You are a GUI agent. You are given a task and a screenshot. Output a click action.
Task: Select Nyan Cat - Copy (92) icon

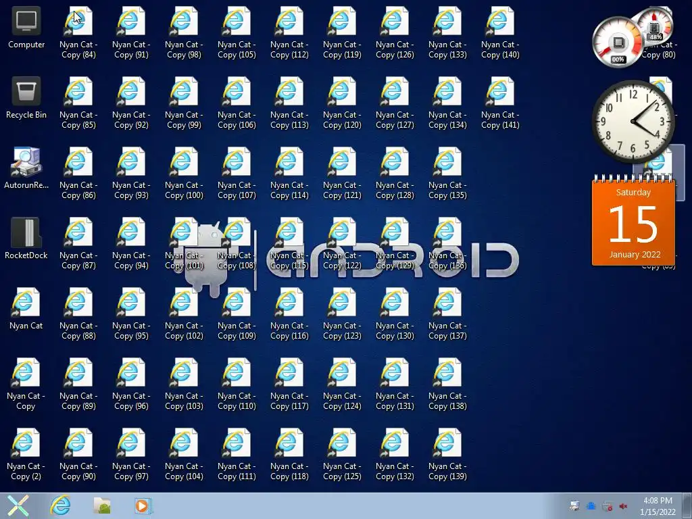131,103
